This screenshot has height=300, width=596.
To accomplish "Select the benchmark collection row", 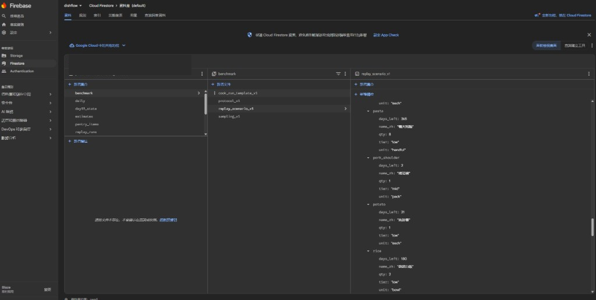I will 134,93.
